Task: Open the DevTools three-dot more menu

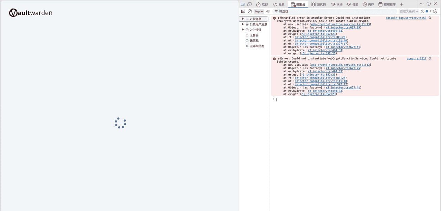Action: (422, 4)
